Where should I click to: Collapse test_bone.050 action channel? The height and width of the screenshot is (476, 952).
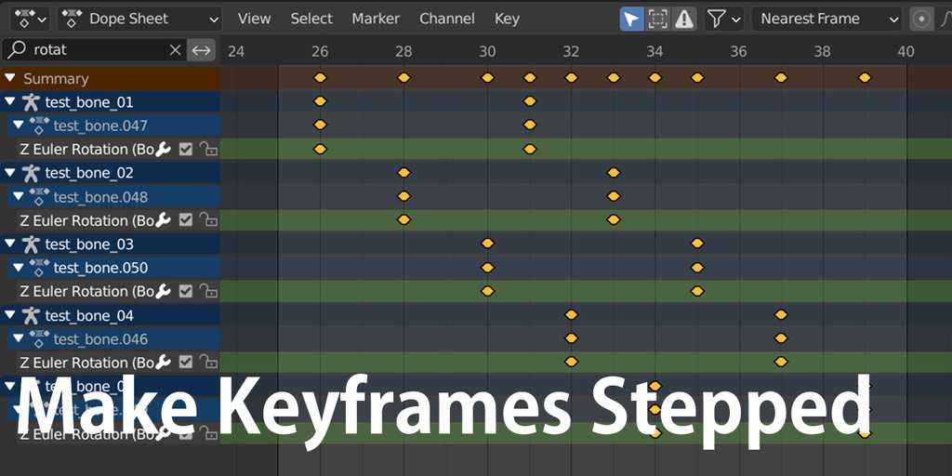pyautogui.click(x=19, y=268)
